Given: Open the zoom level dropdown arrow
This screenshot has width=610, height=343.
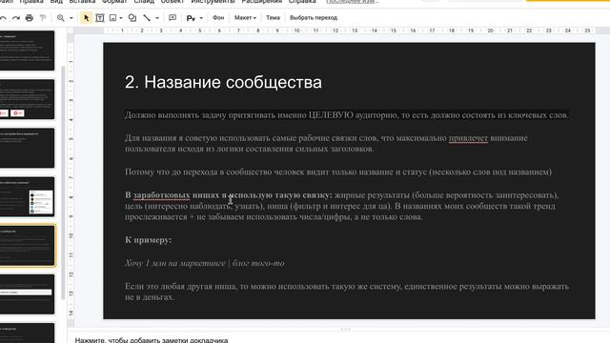Looking at the screenshot, I should pyautogui.click(x=71, y=18).
